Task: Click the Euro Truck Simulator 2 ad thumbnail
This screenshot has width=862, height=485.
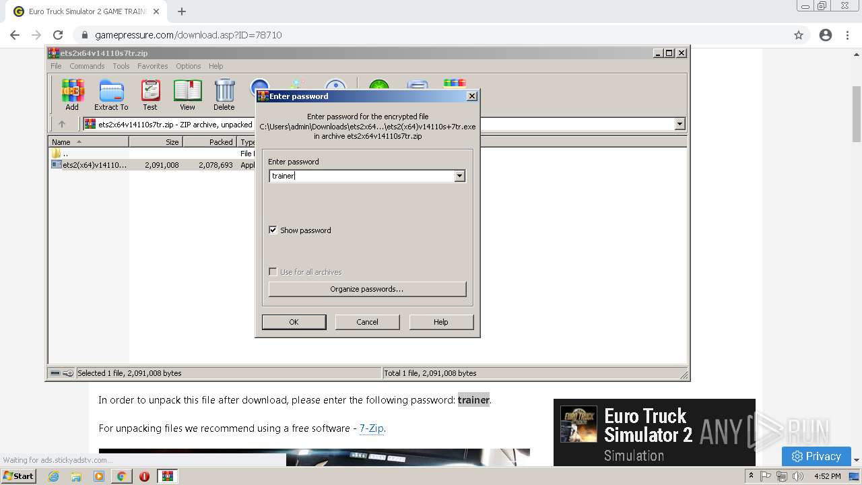Action: pos(578,424)
